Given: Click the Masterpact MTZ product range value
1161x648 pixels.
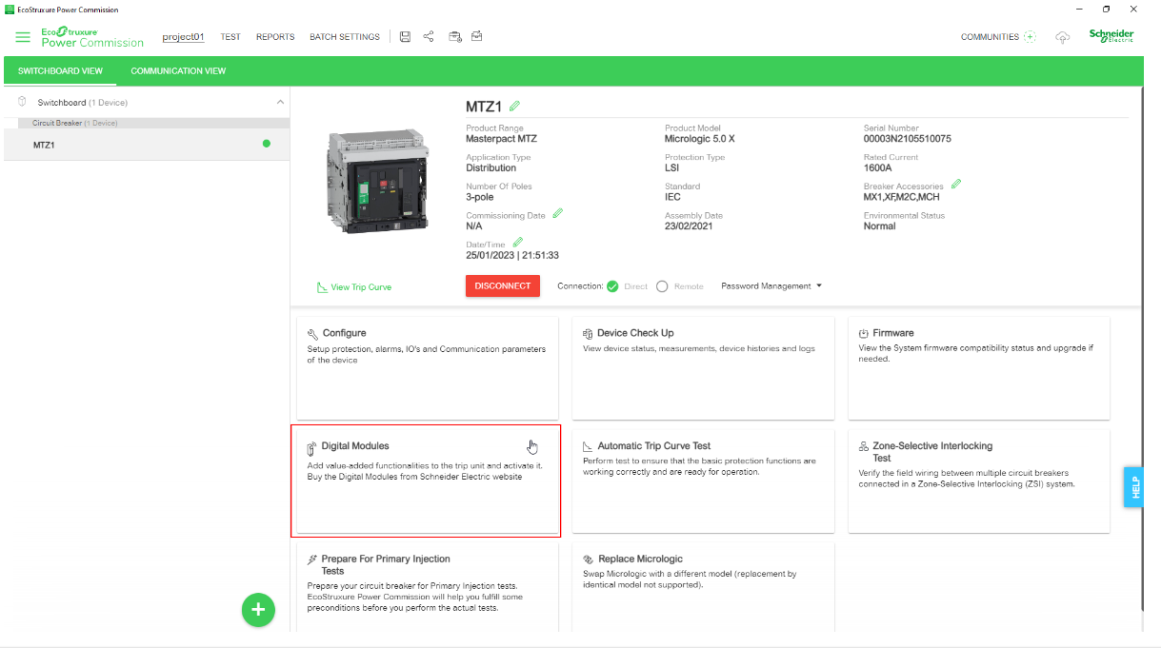Looking at the screenshot, I should (x=501, y=139).
